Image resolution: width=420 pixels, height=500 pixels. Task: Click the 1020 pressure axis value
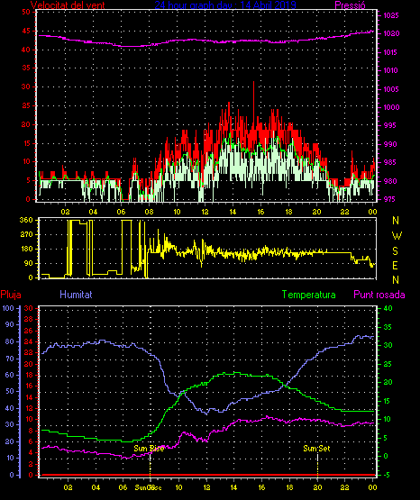click(x=391, y=33)
